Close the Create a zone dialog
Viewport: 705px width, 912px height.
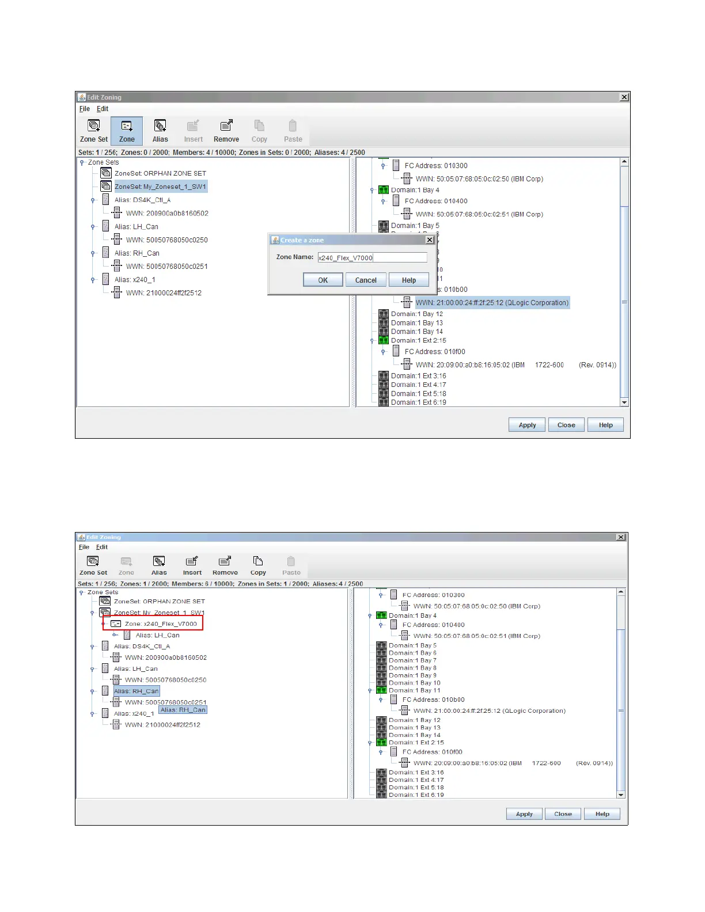(x=429, y=240)
